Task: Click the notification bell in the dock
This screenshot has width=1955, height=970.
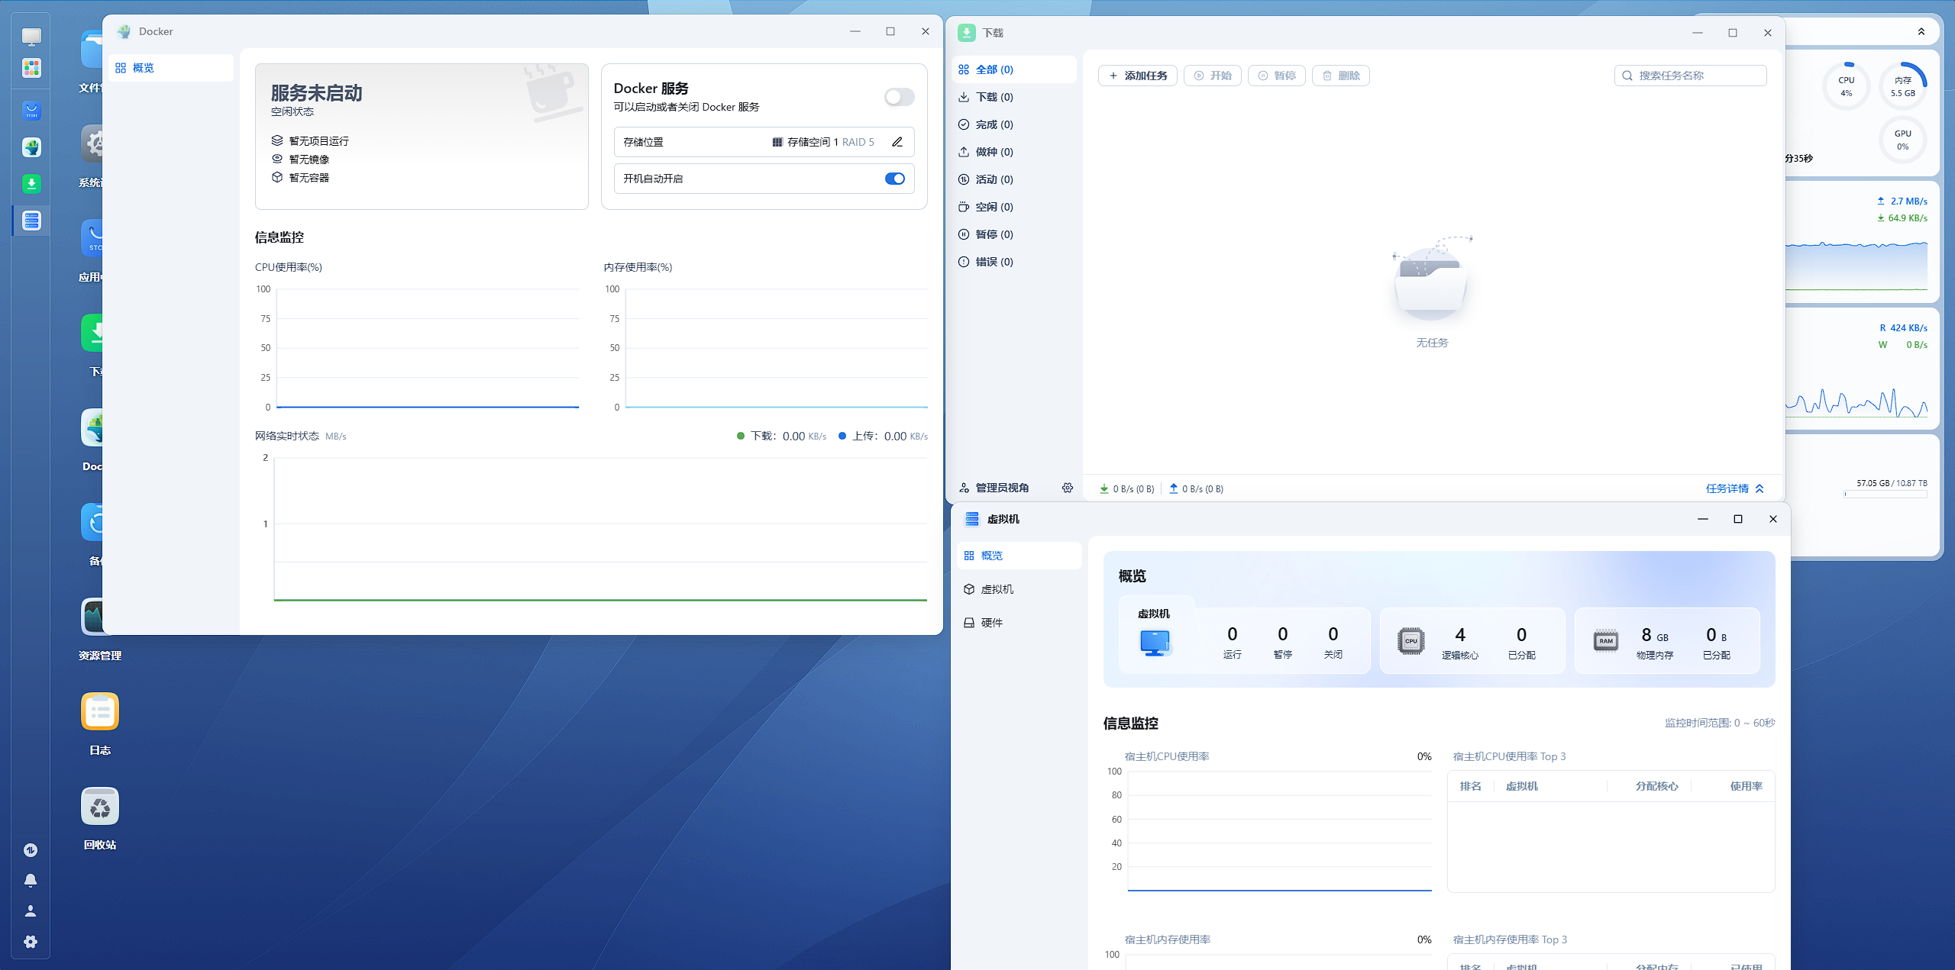Action: point(31,881)
